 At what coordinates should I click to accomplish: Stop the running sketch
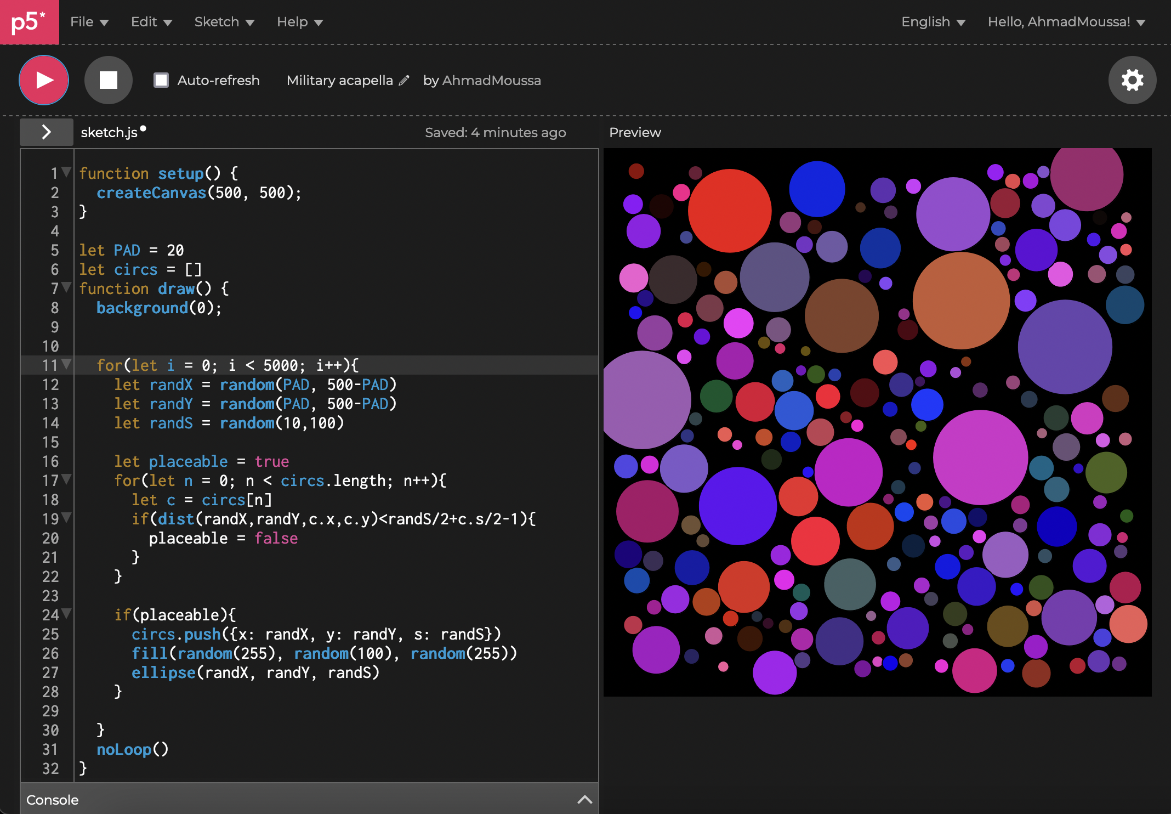coord(108,80)
